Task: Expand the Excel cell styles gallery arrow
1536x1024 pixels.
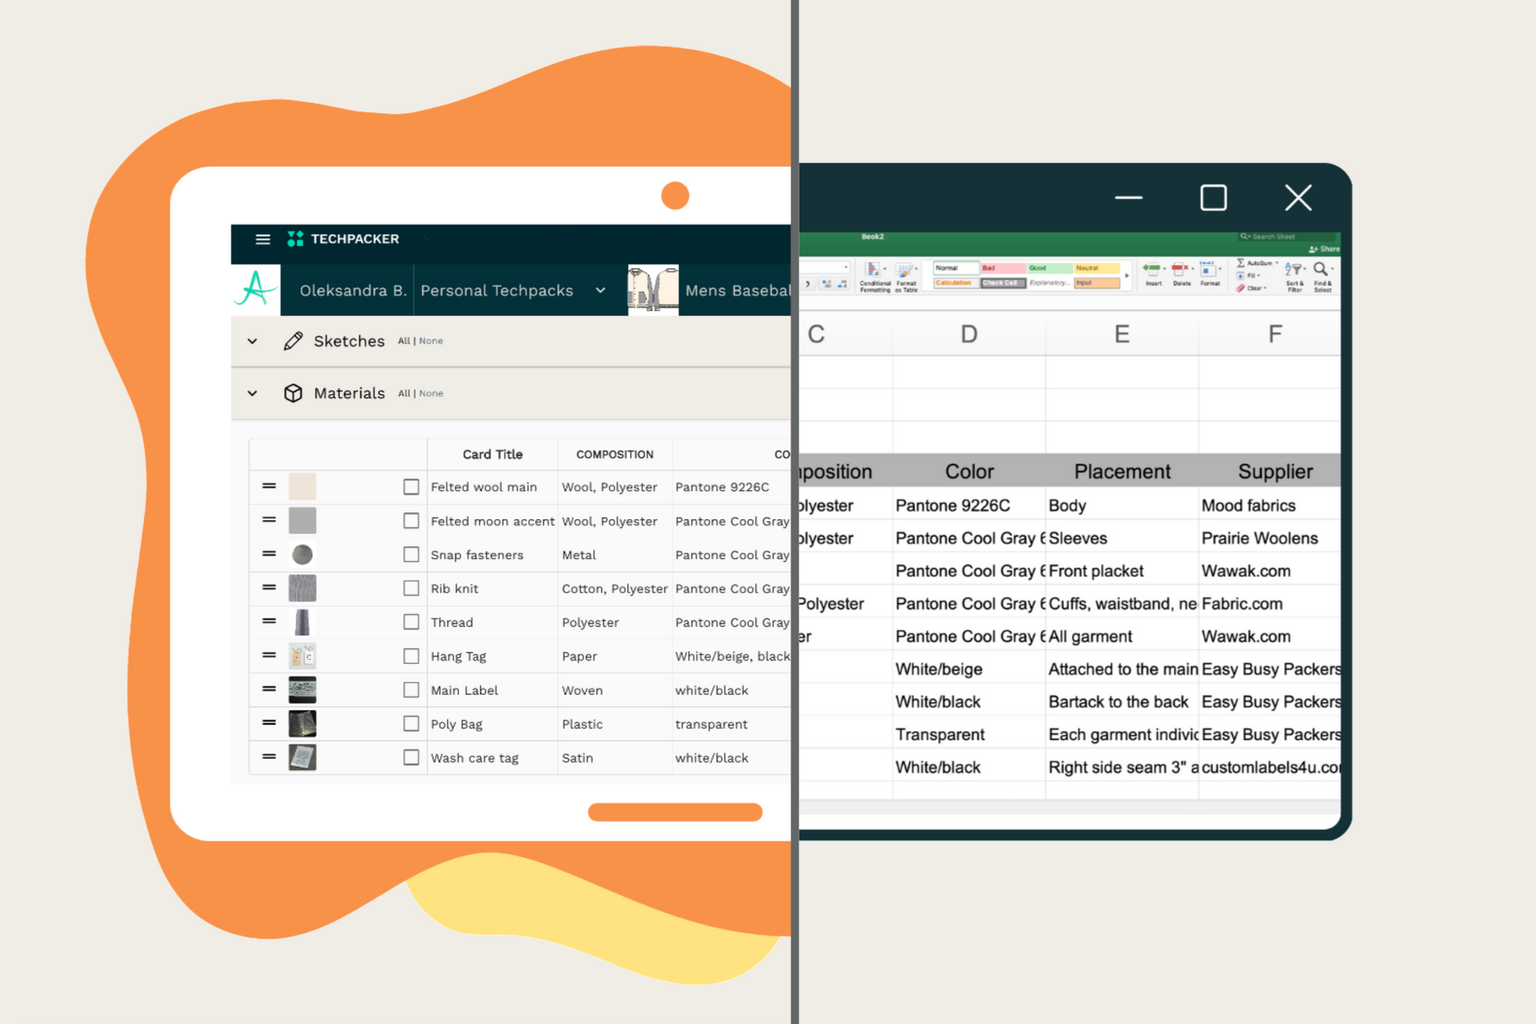Action: click(x=1127, y=275)
